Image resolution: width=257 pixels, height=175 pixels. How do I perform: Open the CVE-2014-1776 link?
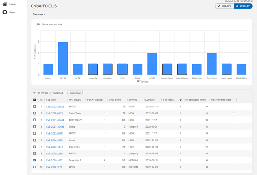click(54, 167)
